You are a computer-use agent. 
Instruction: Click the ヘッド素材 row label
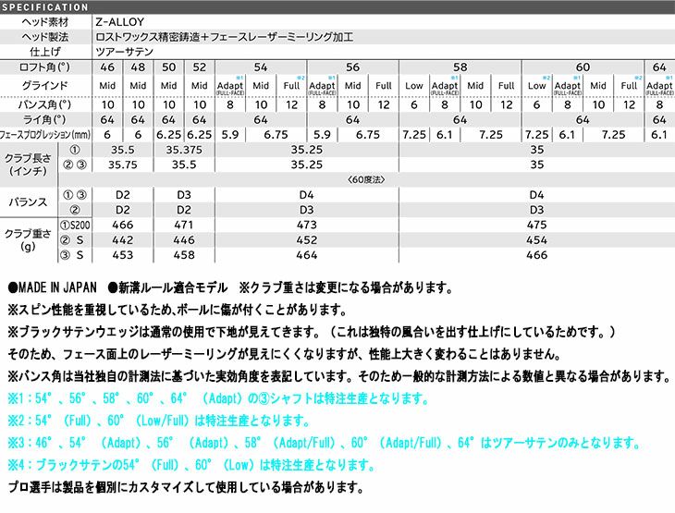tap(45, 20)
